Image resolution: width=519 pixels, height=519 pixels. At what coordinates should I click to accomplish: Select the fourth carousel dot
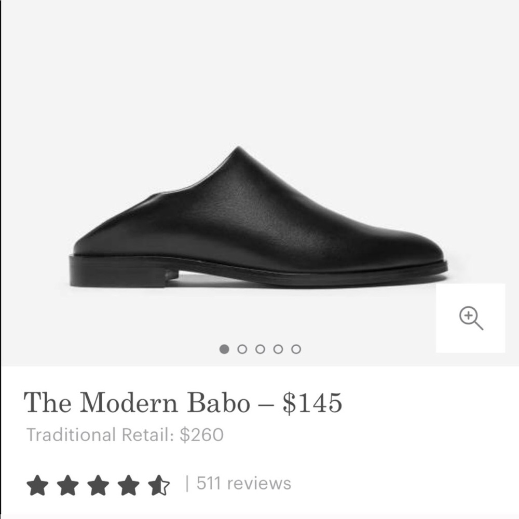coord(279,350)
